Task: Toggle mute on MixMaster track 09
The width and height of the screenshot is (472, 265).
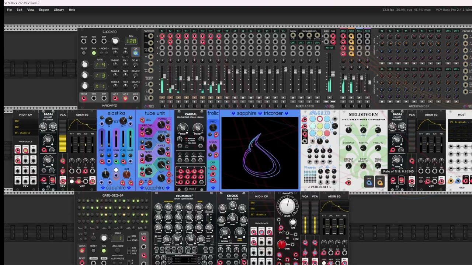Action: (227, 98)
